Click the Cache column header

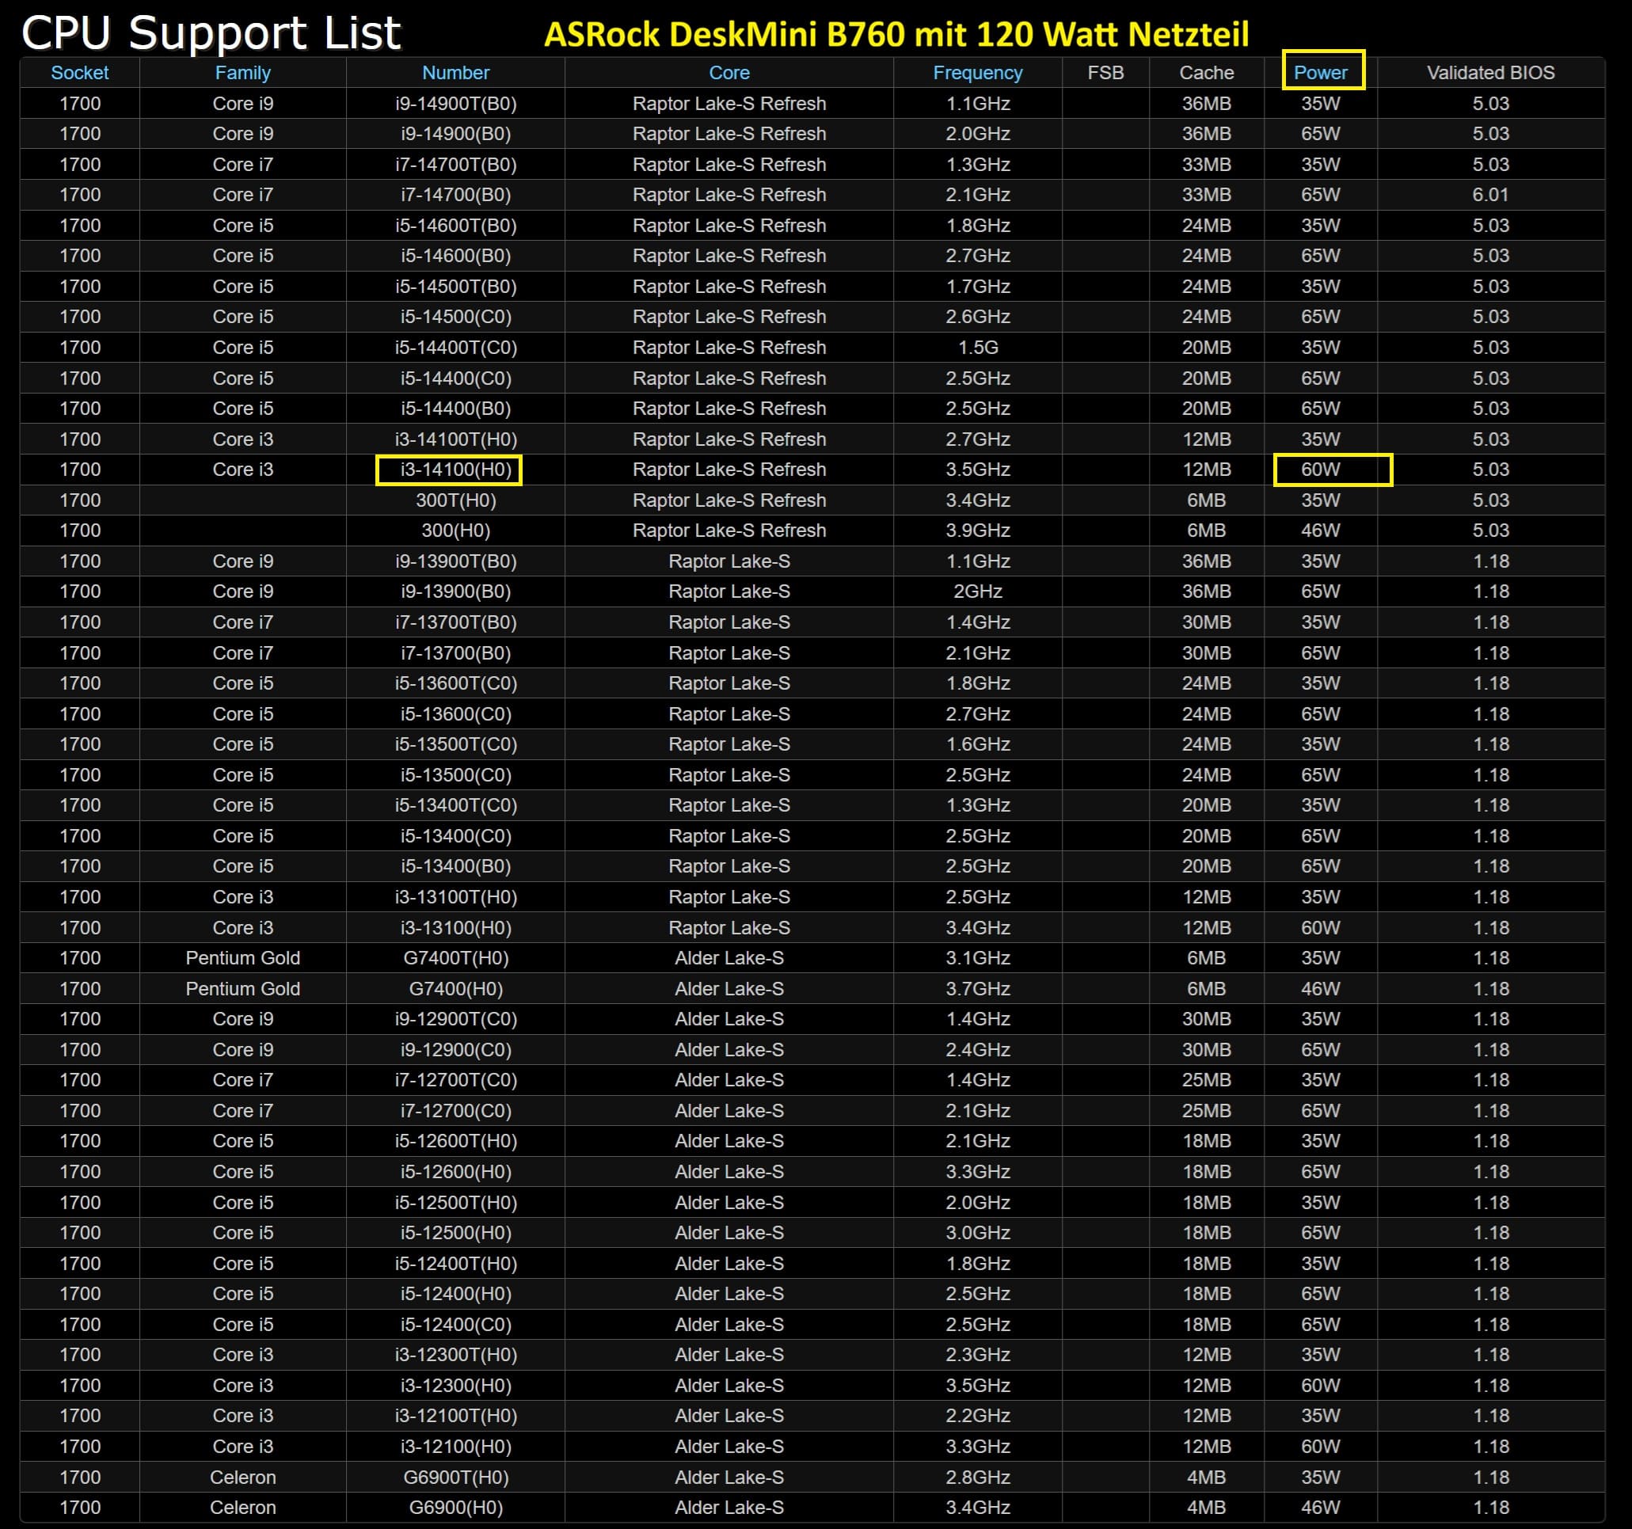tap(1206, 72)
